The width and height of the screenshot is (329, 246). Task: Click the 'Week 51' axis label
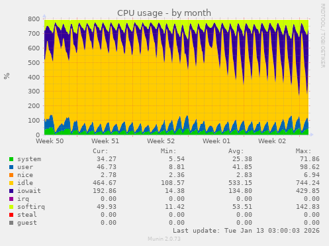pos(105,141)
